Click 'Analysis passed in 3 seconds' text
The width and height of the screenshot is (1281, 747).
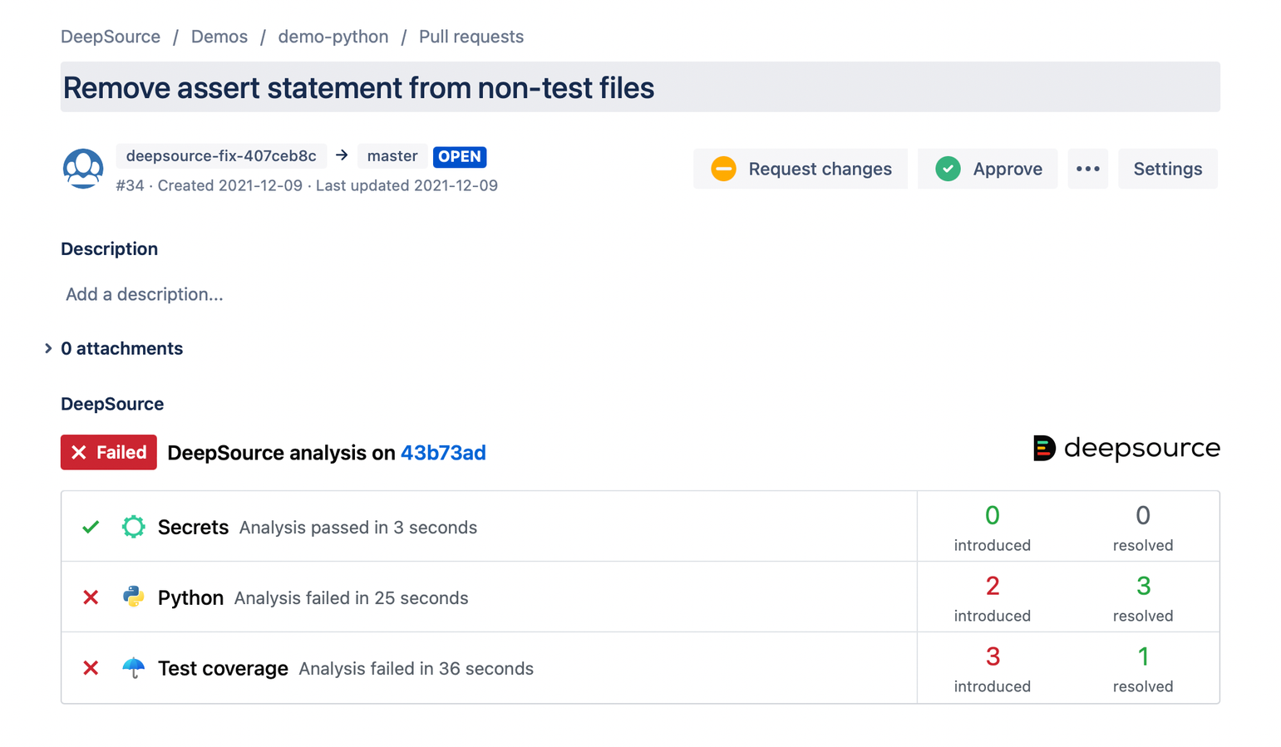click(x=358, y=528)
